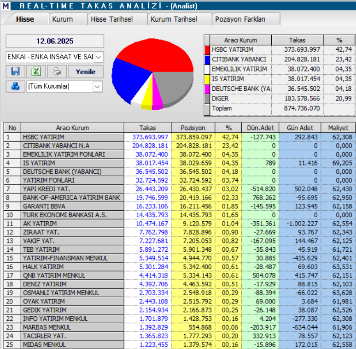Select the AK YATIRIM row
Image resolution: width=356 pixels, height=349 pixels.
pyautogui.click(x=180, y=224)
